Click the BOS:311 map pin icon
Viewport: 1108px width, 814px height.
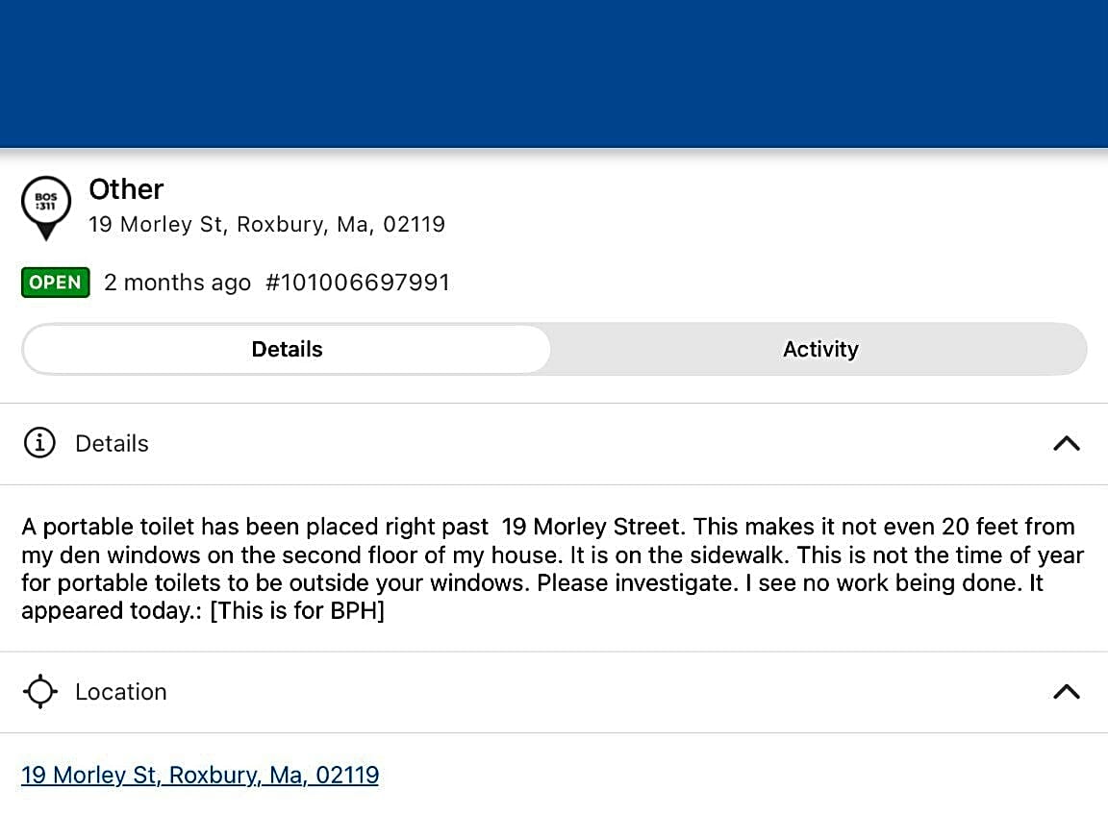coord(46,209)
